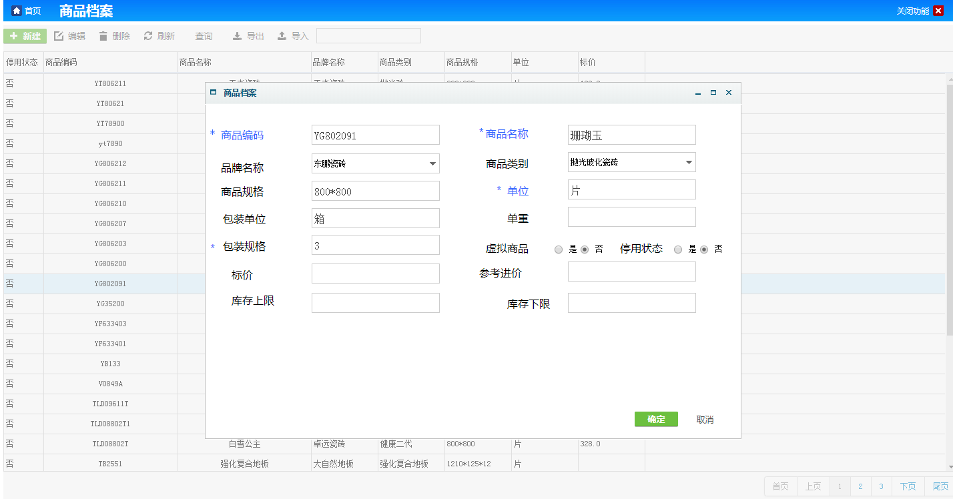This screenshot has height=499, width=953.
Task: Click the 下页 next page button
Action: click(x=908, y=486)
